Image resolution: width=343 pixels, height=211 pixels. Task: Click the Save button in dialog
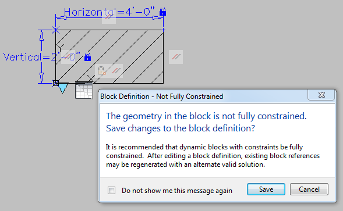[266, 189]
